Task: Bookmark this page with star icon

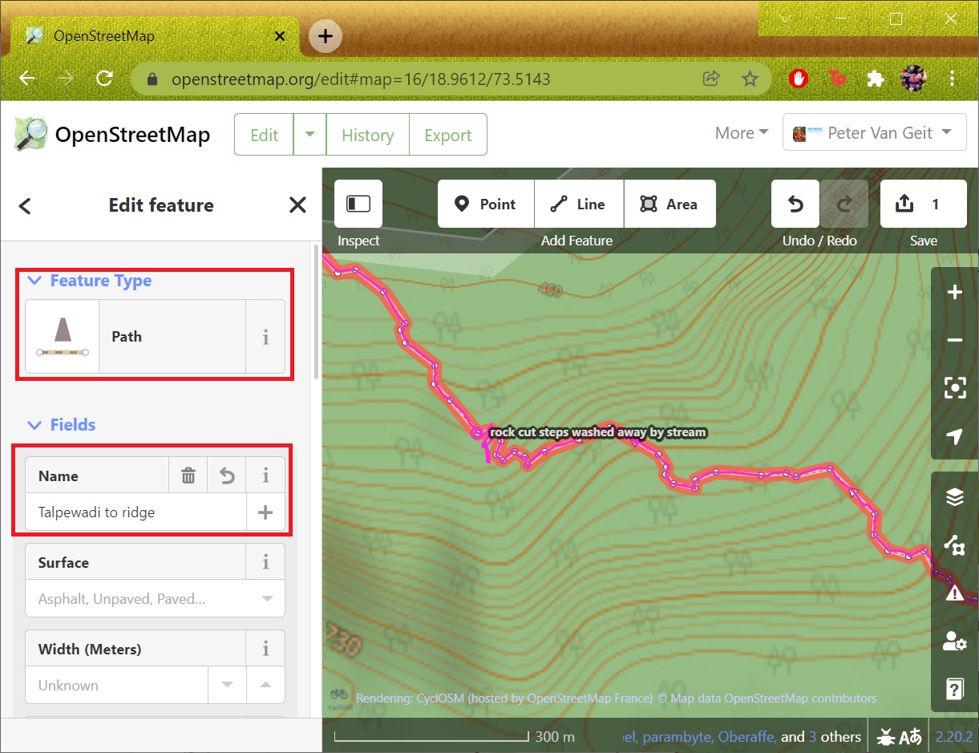Action: [750, 79]
